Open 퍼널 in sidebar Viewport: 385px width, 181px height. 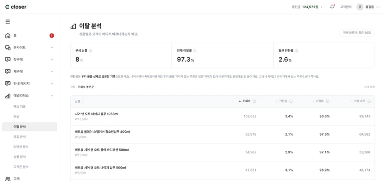click(x=16, y=117)
